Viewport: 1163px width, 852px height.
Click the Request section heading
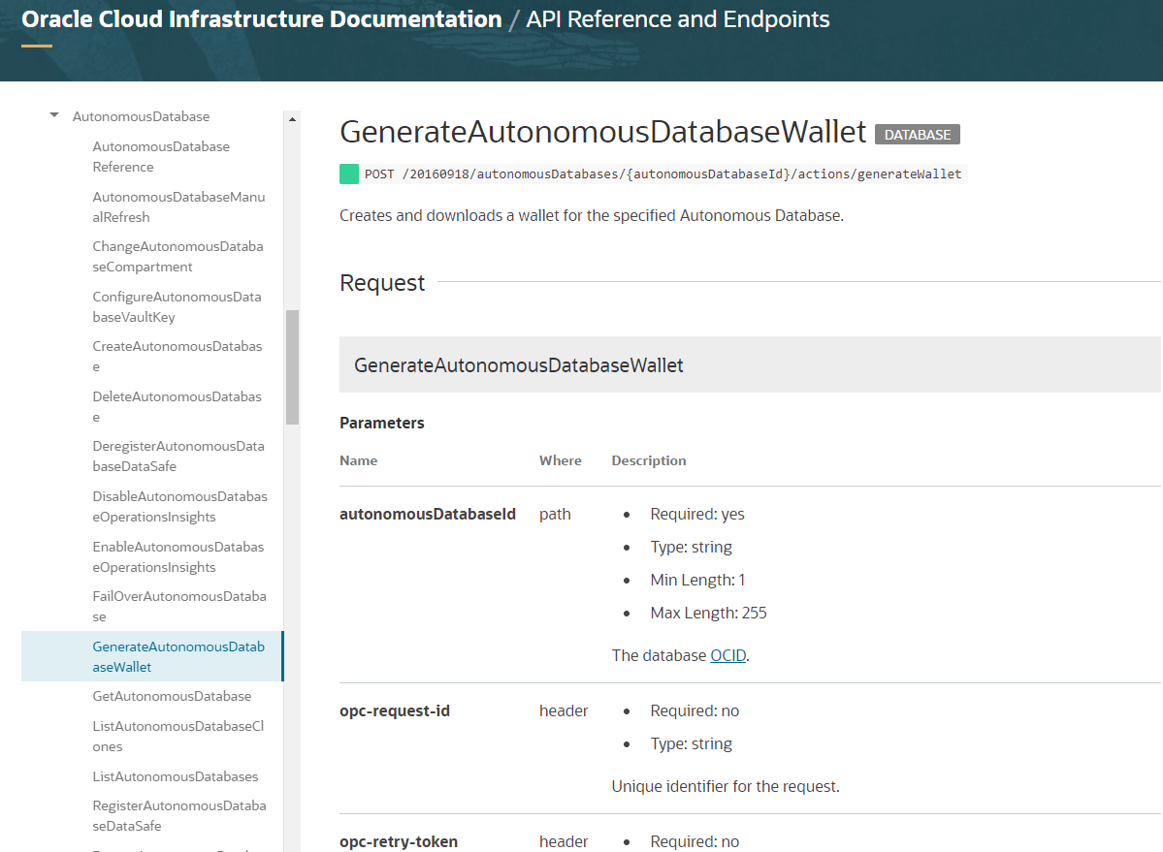(x=382, y=283)
